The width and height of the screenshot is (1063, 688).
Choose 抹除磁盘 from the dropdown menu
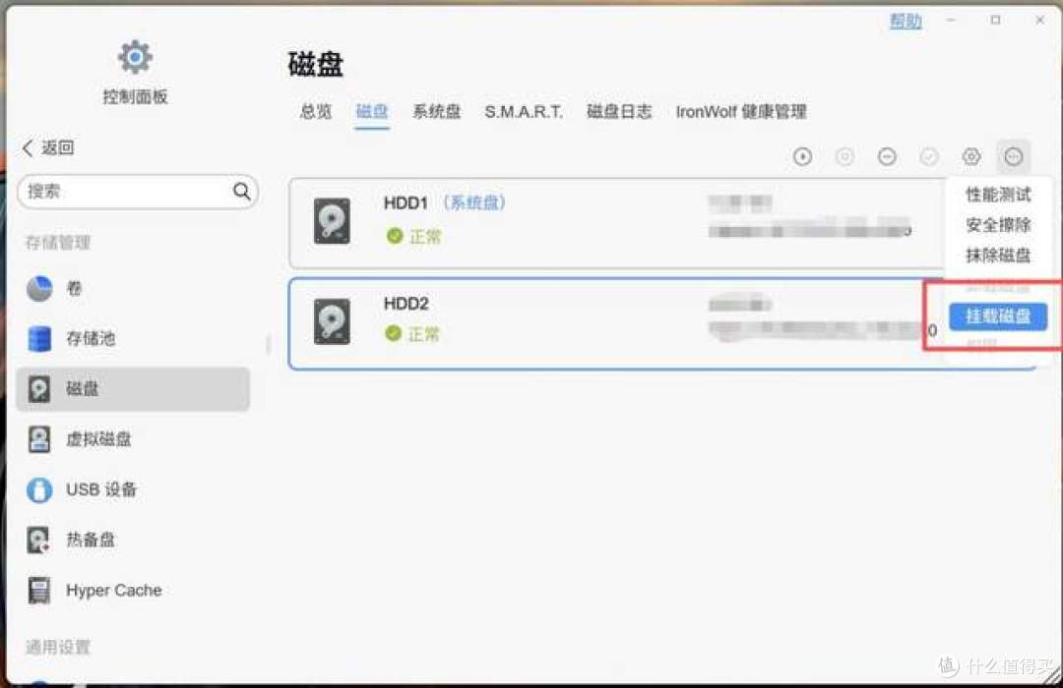(x=998, y=256)
